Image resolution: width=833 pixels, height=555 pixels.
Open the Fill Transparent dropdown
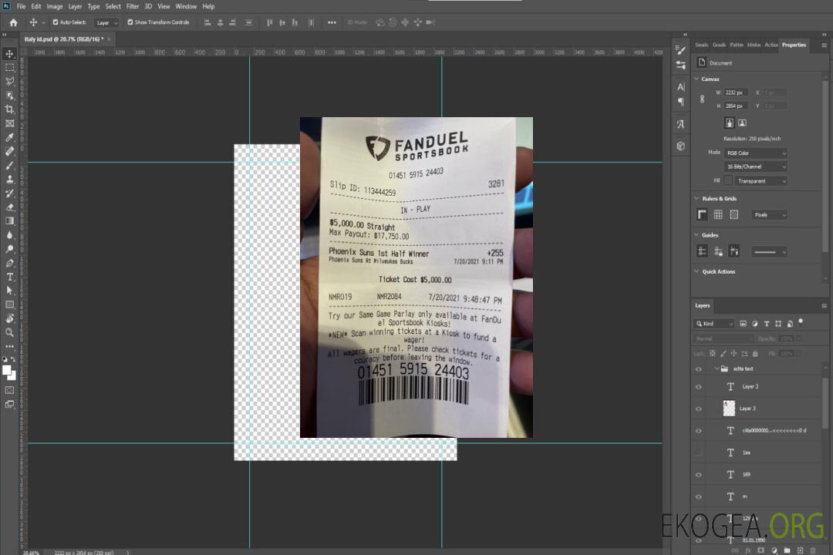coord(760,181)
